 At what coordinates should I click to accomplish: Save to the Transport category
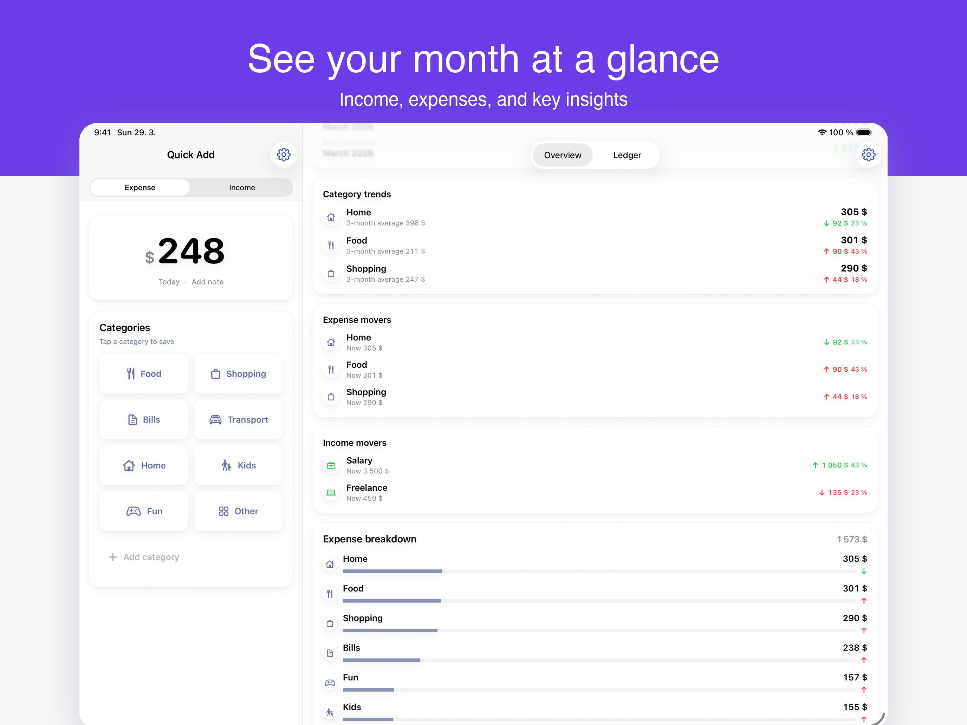coord(238,419)
